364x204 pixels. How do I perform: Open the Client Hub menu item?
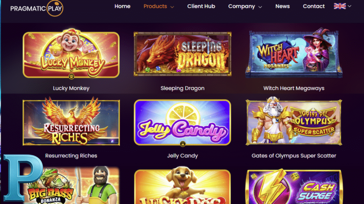tap(201, 6)
